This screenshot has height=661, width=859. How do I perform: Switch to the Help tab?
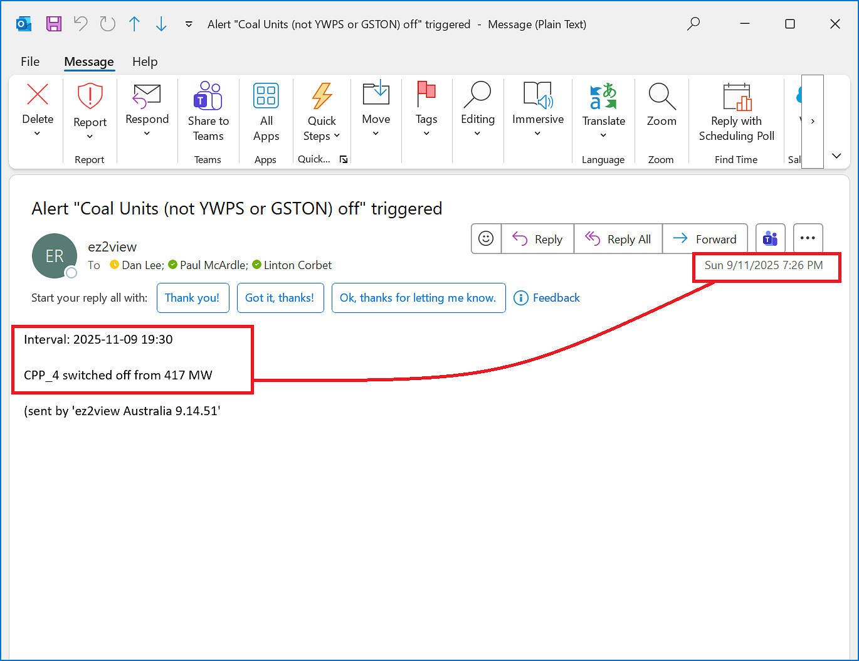click(145, 61)
